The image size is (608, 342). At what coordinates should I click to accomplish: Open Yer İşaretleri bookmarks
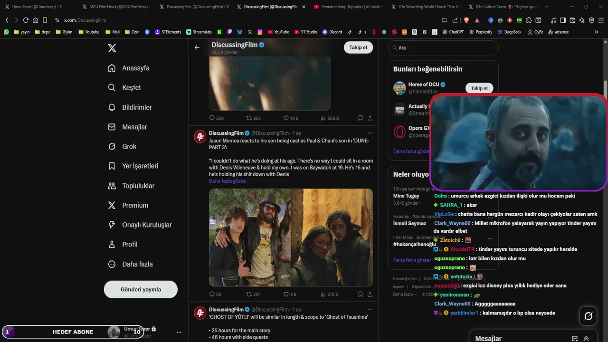pos(133,166)
